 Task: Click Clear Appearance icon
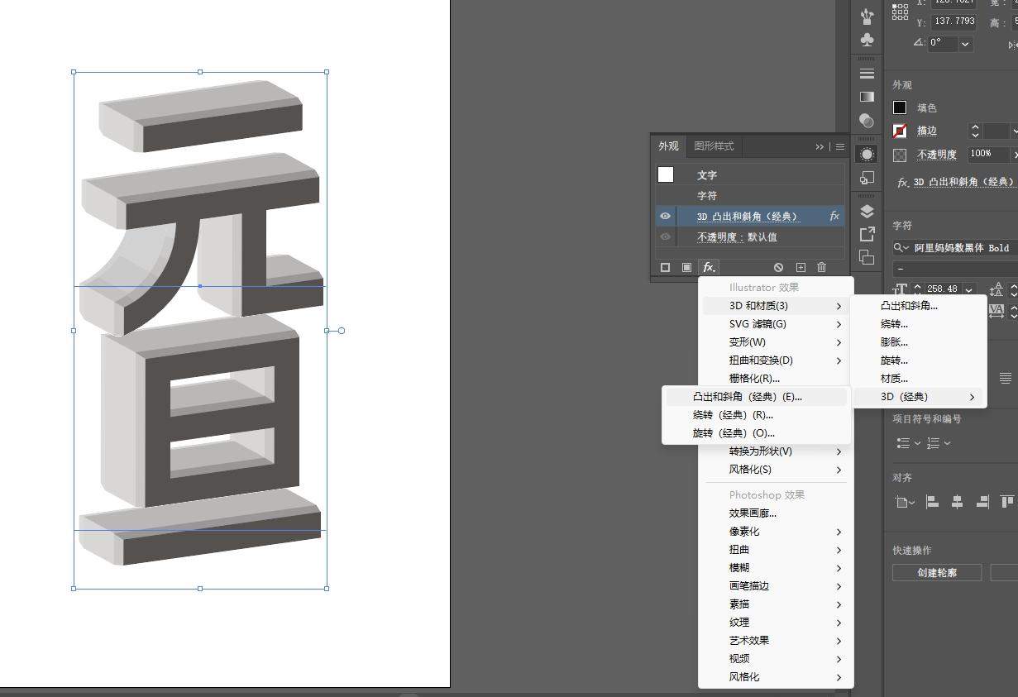[x=778, y=267]
